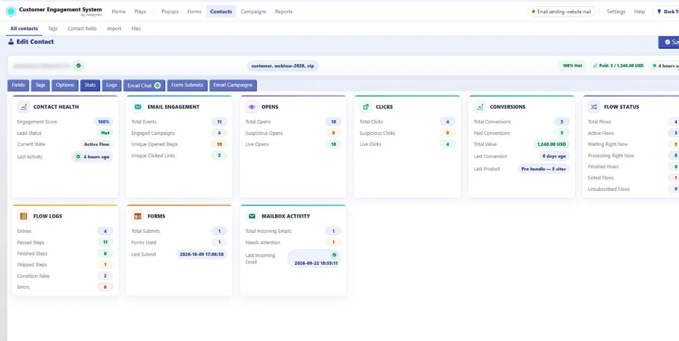Click the Unique Opened Steps value 10
The height and width of the screenshot is (341, 679).
pyautogui.click(x=219, y=144)
